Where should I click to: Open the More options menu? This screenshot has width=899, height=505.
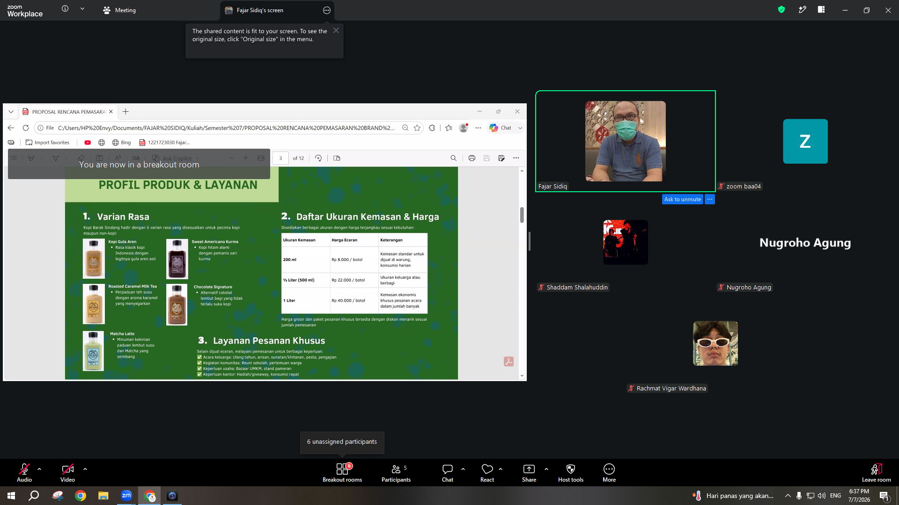(x=609, y=473)
